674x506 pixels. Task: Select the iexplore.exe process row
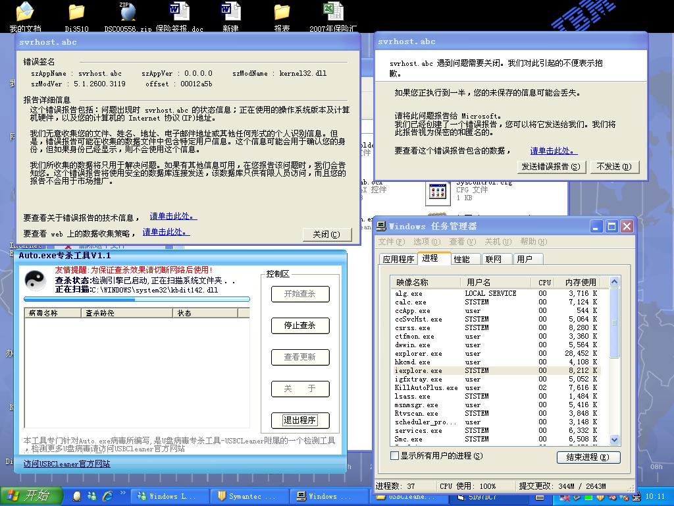pos(496,370)
